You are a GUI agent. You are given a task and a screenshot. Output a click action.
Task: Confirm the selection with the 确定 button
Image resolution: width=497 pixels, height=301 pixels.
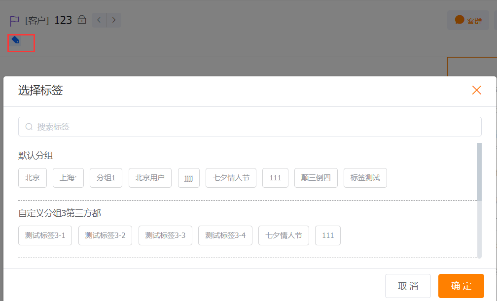point(461,286)
